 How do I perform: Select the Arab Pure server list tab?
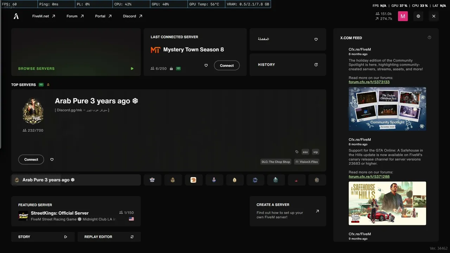point(76,180)
